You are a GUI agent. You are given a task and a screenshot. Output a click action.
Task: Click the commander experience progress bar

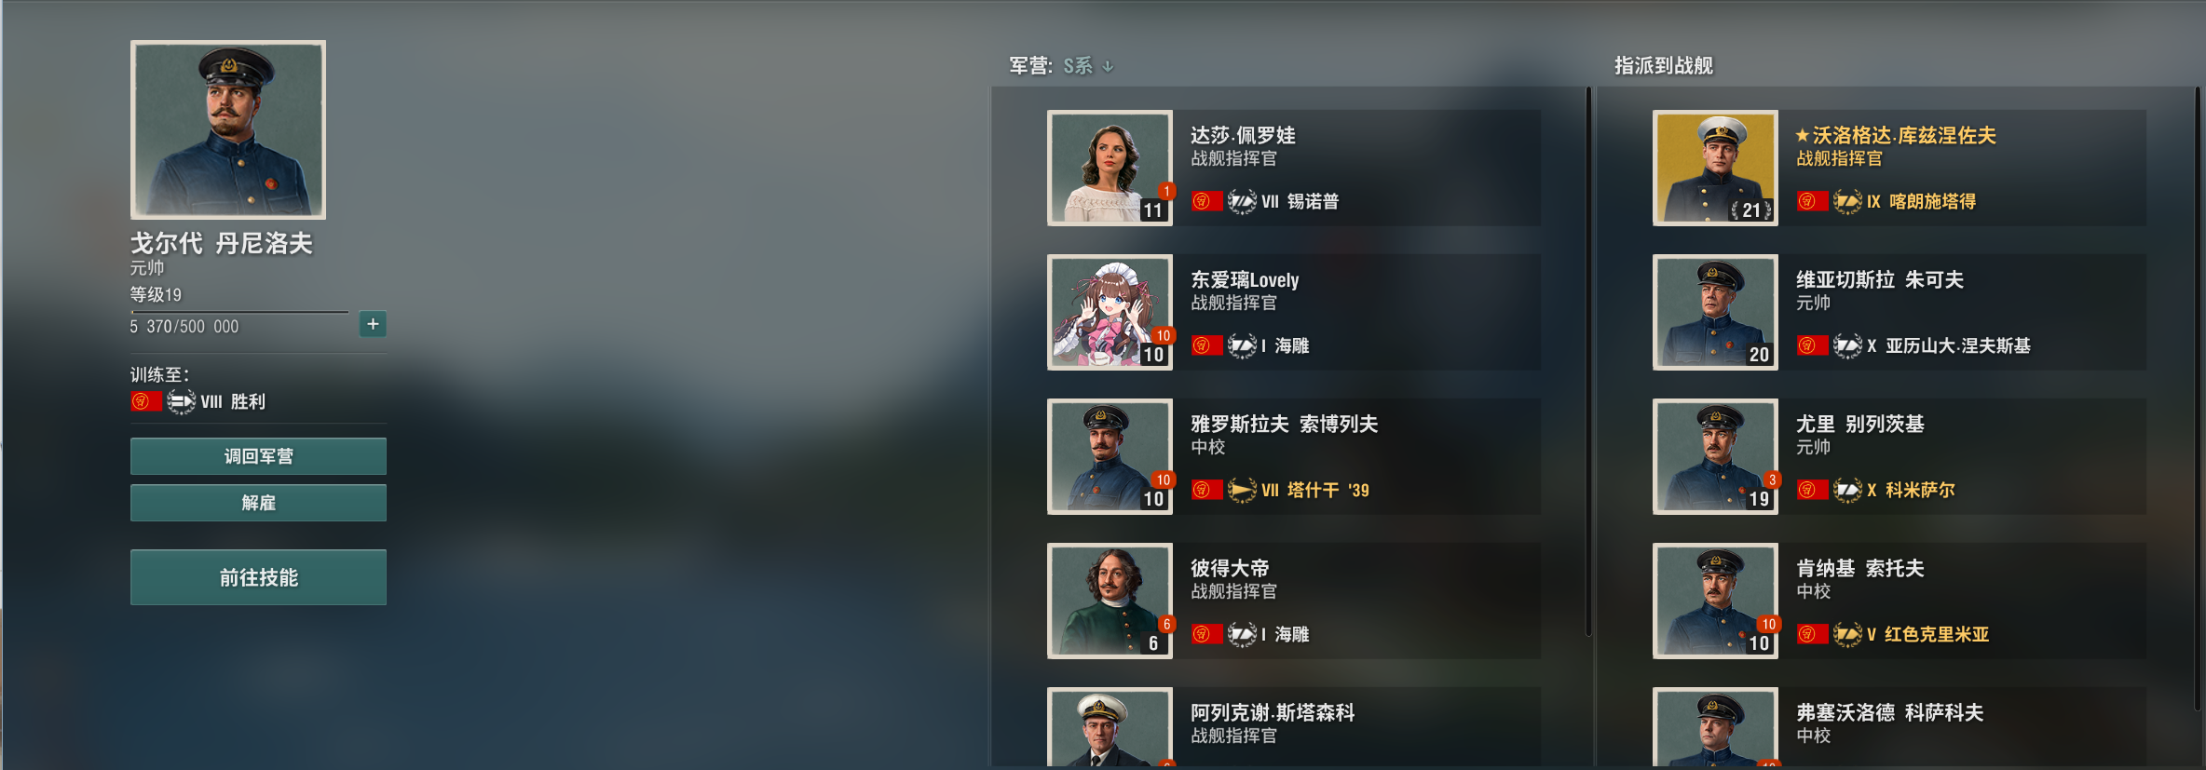tap(239, 312)
